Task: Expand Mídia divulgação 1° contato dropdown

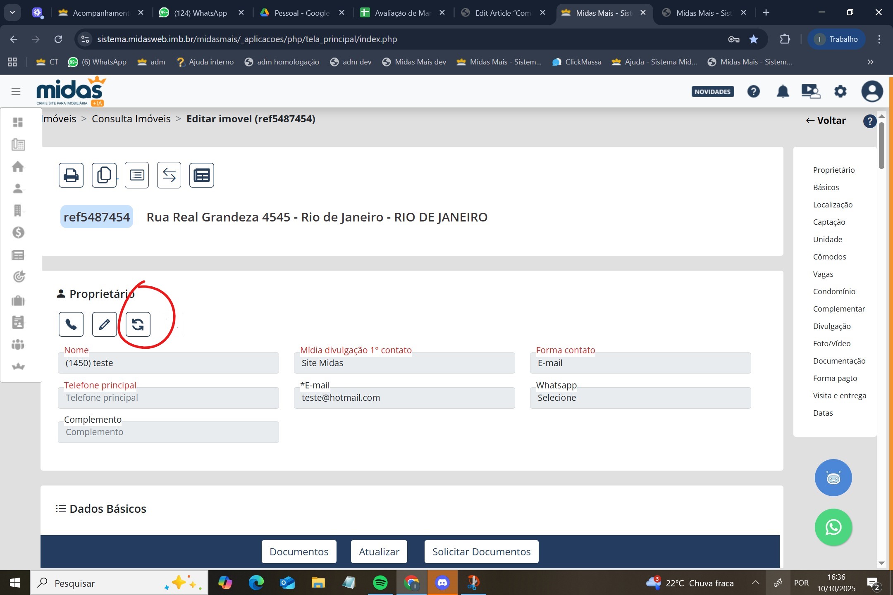Action: pos(404,363)
